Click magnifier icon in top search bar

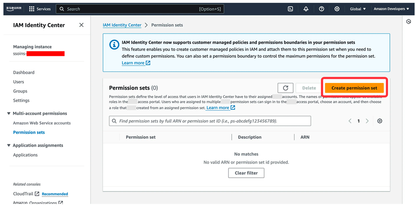[x=62, y=9]
